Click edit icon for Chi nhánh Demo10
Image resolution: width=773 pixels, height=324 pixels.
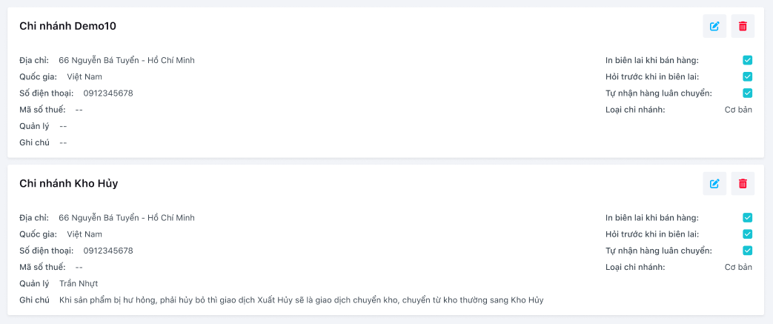[714, 27]
